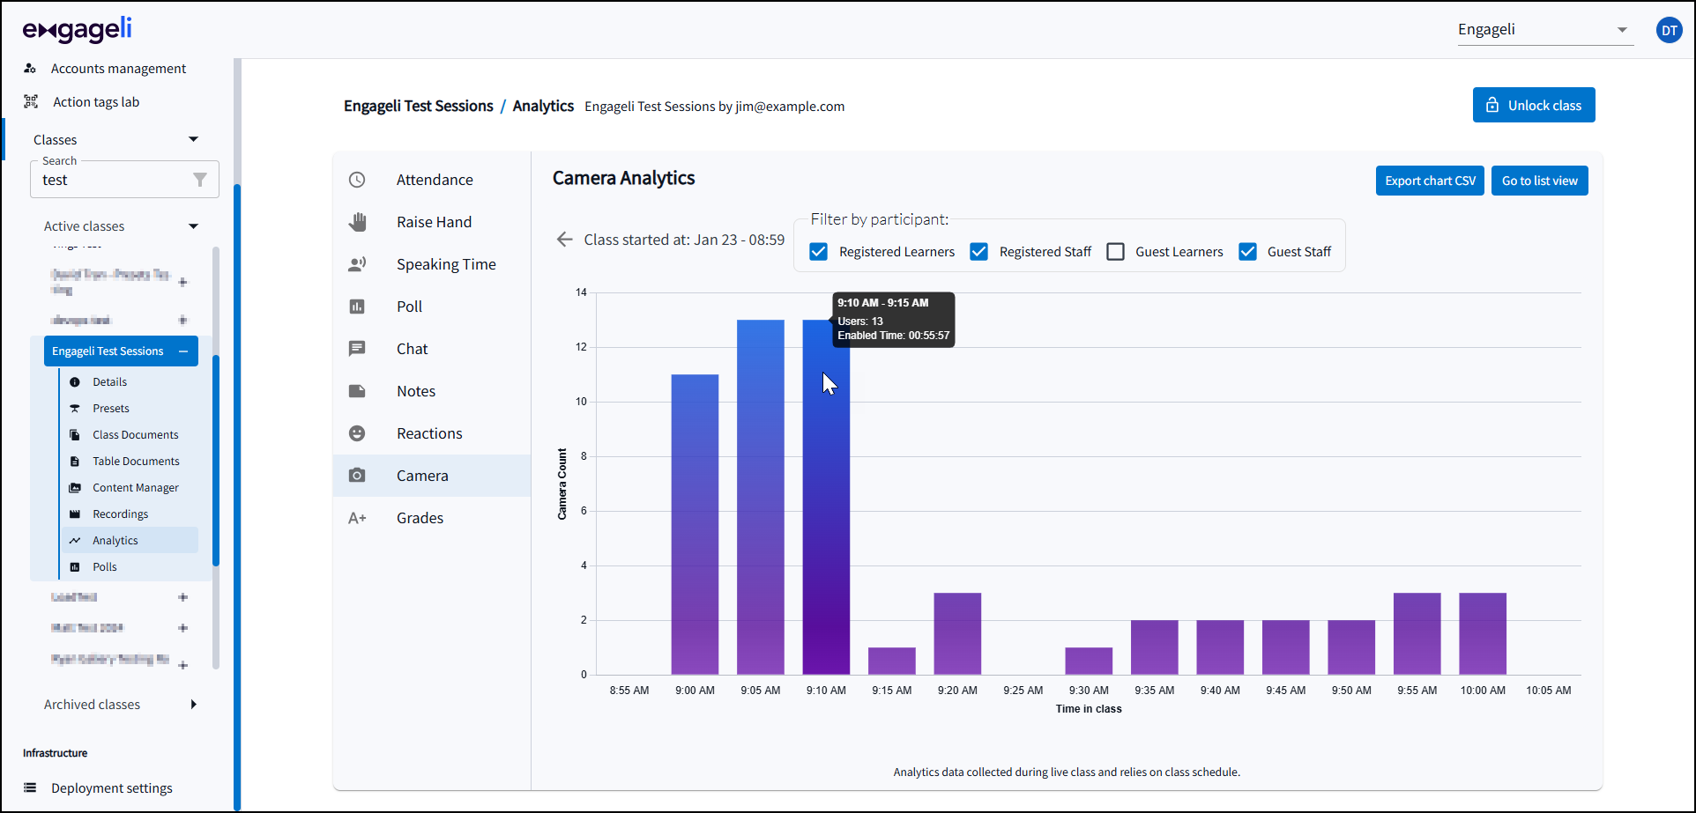Collapse the Active classes arrow
The height and width of the screenshot is (813, 1696).
(x=194, y=226)
